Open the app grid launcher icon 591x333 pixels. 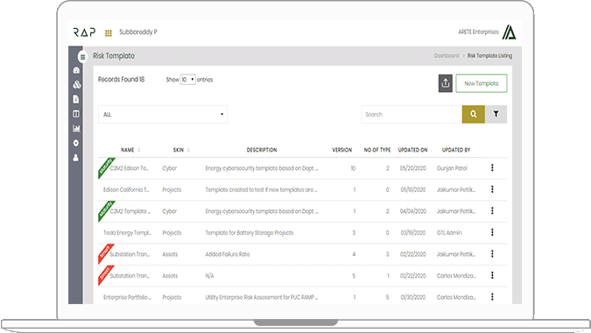109,33
